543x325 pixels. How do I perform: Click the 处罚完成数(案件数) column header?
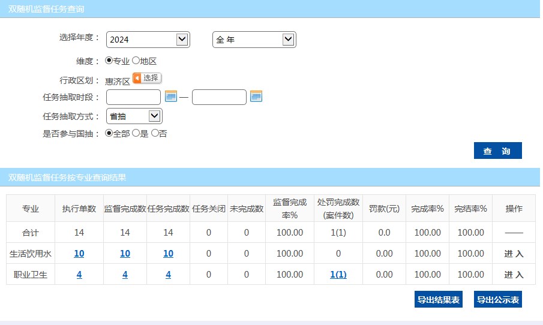click(338, 209)
